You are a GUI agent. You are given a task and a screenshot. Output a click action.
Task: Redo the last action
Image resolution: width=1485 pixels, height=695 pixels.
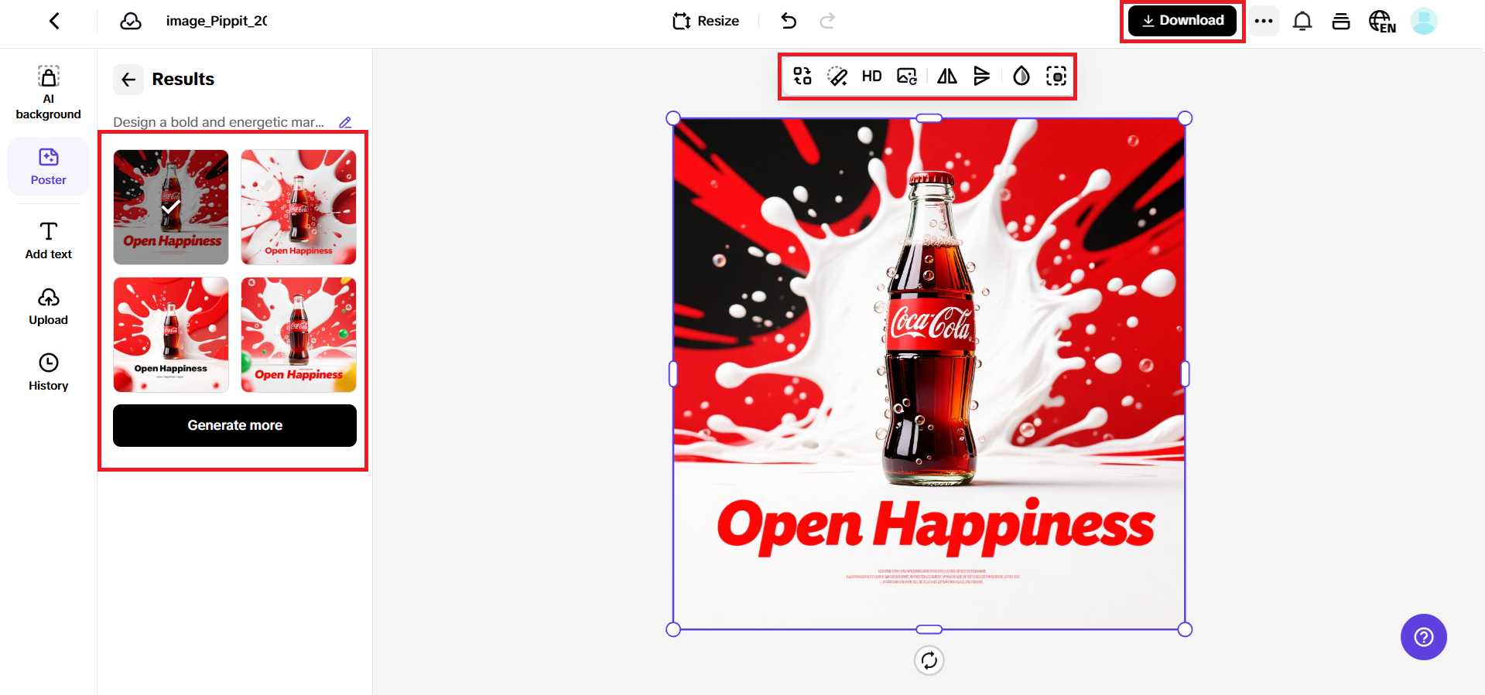pos(827,21)
